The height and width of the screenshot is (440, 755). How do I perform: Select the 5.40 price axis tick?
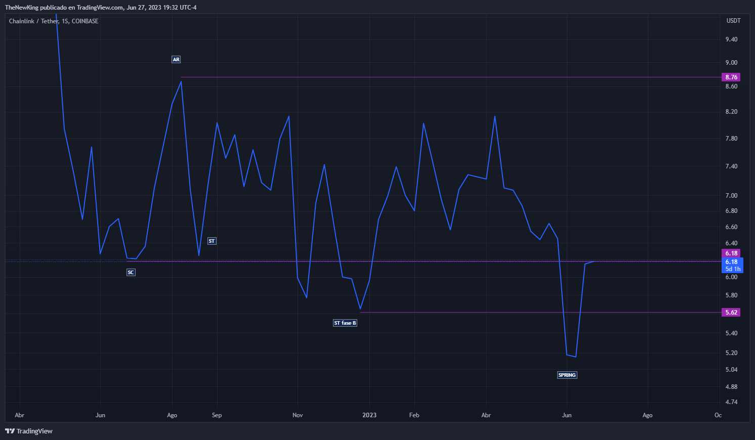731,333
